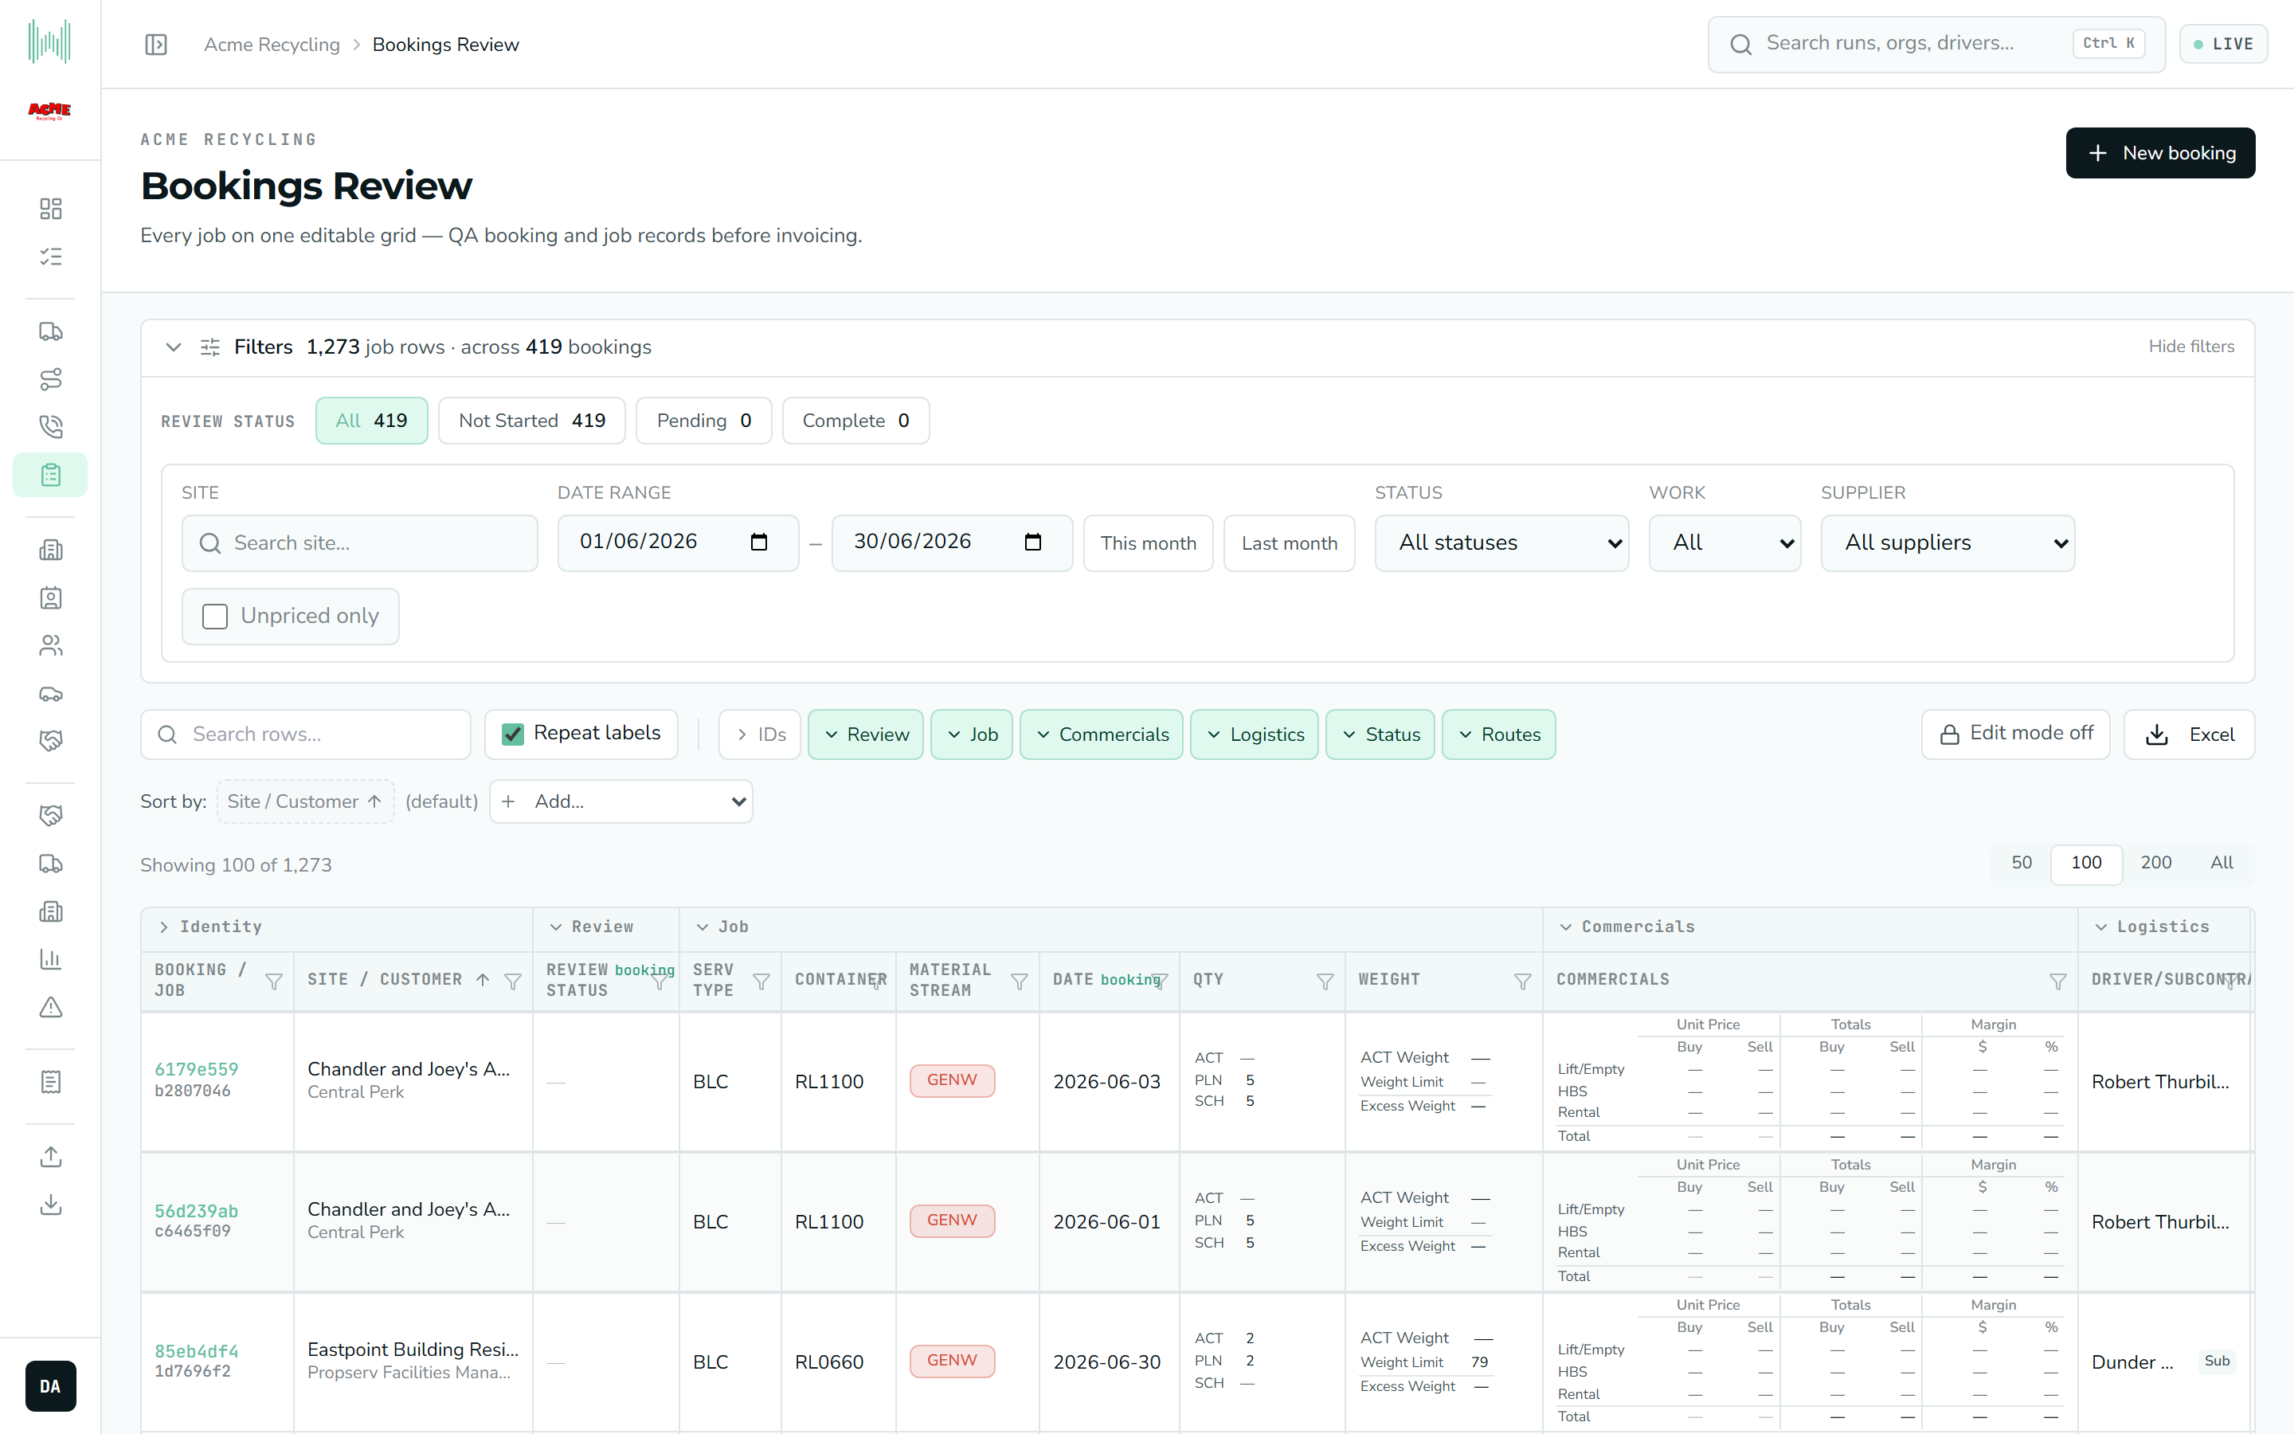Show 50 rows per page

[2021, 863]
